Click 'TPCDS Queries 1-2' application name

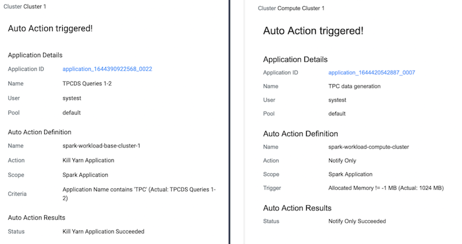(87, 84)
